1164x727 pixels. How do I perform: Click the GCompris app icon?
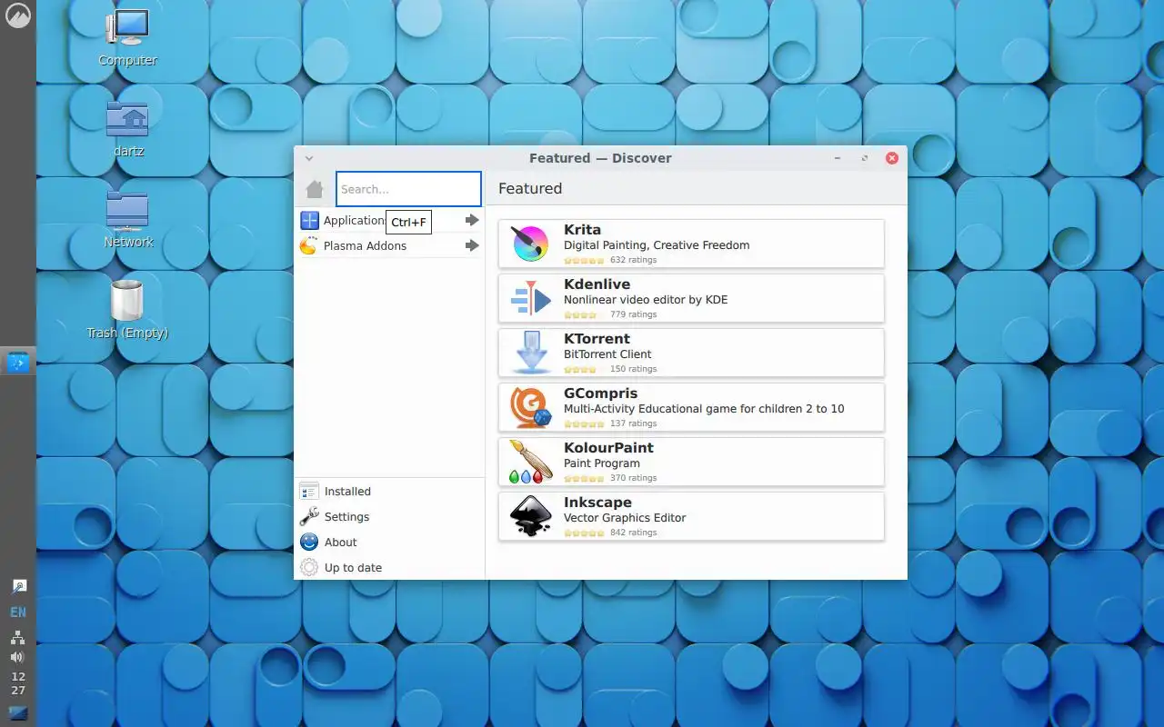tap(530, 407)
